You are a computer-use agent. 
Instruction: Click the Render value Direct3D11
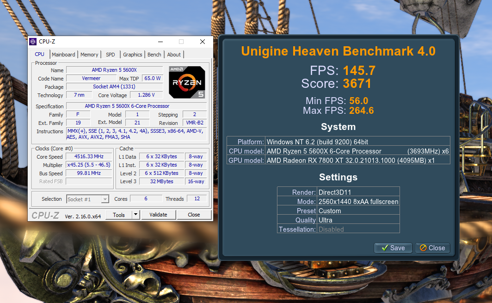(x=335, y=192)
